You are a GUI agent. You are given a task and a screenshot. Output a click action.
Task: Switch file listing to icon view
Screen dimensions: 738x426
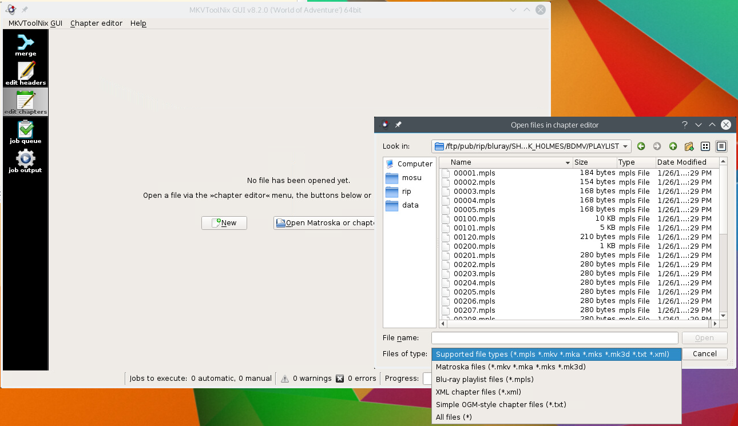(x=705, y=146)
